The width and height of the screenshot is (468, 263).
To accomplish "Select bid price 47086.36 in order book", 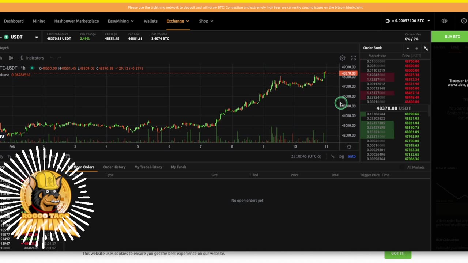I will tap(412, 159).
